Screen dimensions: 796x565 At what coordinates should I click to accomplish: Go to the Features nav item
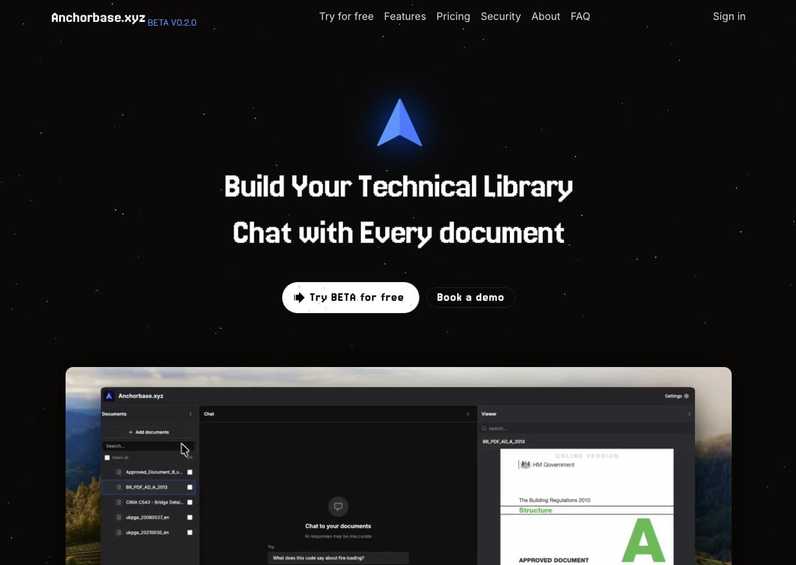pyautogui.click(x=404, y=17)
